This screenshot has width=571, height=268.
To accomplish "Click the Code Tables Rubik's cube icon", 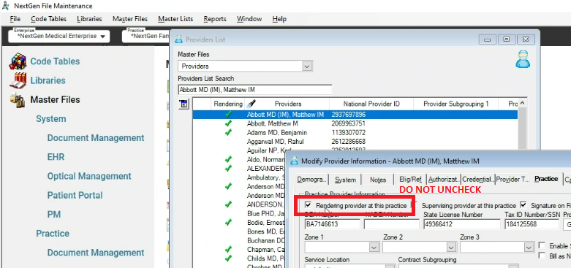I will (x=18, y=61).
